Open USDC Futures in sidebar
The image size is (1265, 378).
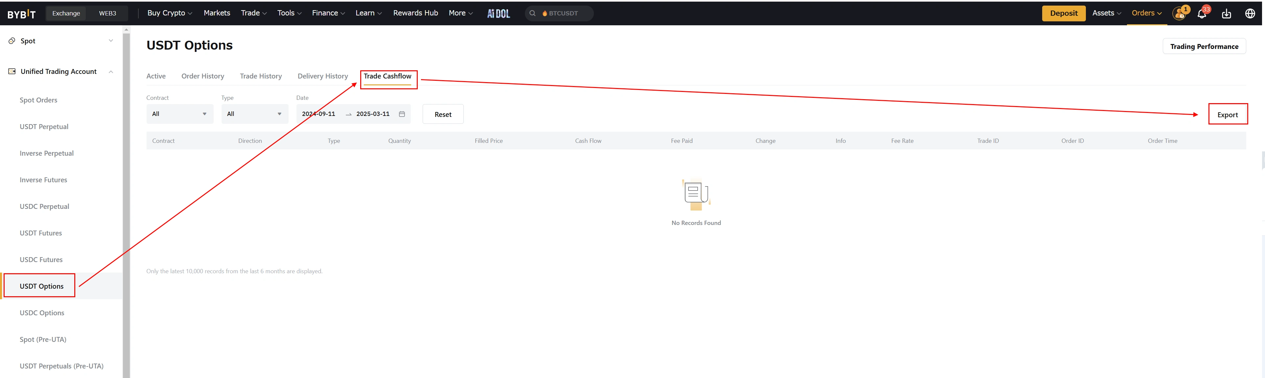[41, 259]
